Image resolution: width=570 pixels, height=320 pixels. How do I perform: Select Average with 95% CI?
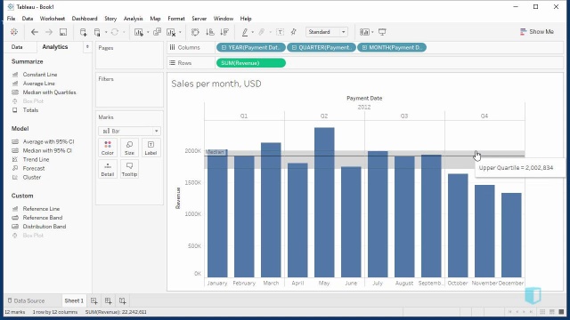click(48, 141)
